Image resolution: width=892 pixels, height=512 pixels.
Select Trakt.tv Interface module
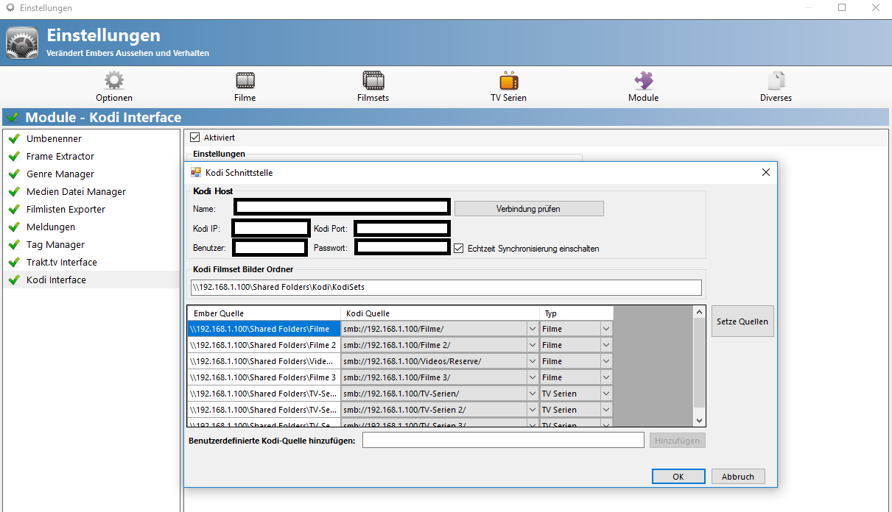coord(91,262)
